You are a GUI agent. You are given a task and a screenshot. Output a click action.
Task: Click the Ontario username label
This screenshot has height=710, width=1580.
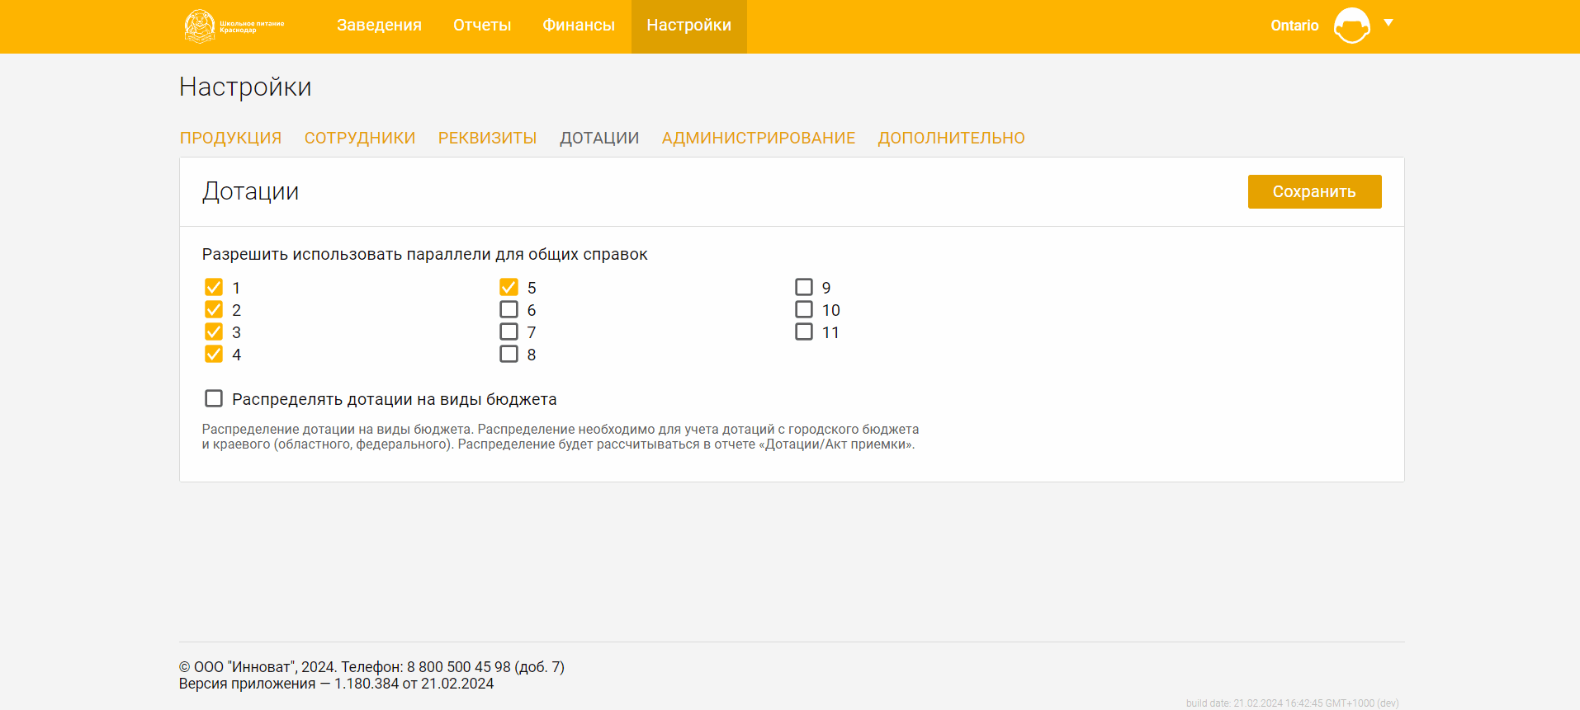pos(1294,26)
